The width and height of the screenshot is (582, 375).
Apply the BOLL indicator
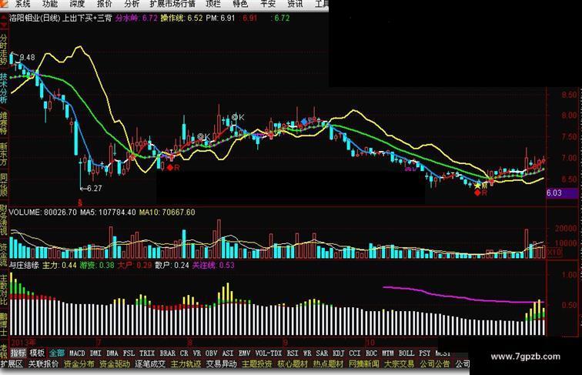(406, 353)
